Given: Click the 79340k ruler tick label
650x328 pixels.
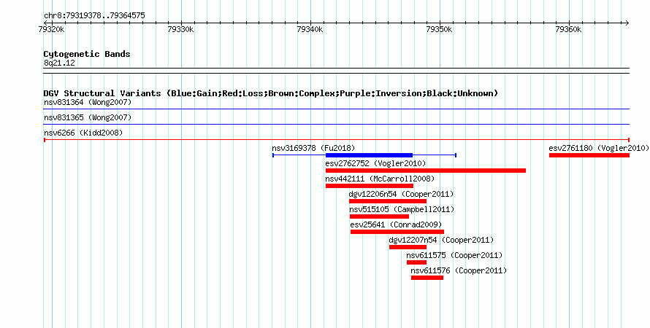Looking at the screenshot, I should click(310, 29).
